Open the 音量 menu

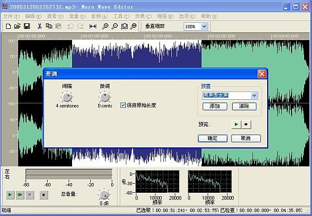[77, 16]
